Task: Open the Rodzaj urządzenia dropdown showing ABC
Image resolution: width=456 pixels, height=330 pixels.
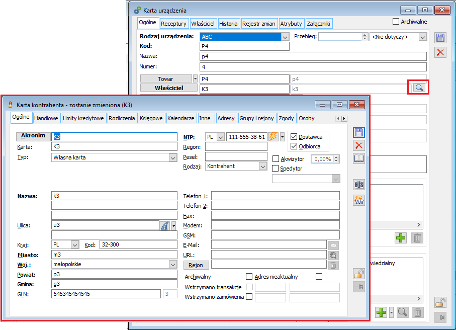Action: pos(285,37)
